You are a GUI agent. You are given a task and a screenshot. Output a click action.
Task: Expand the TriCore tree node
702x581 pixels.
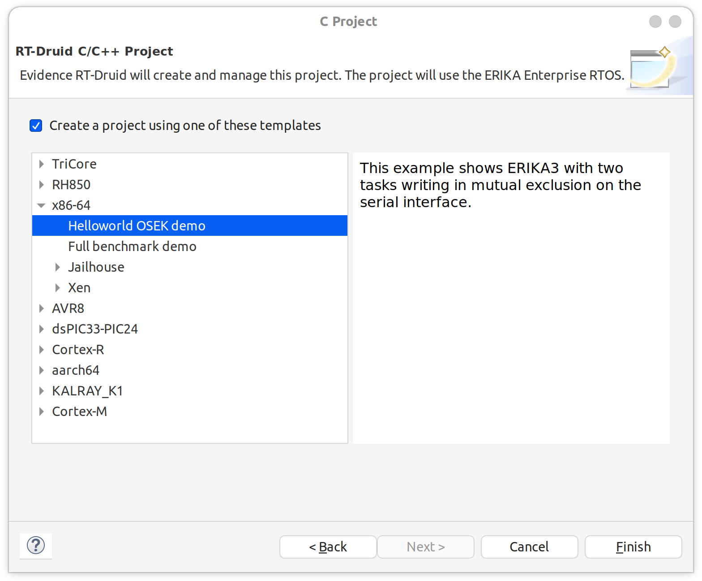[x=42, y=164]
